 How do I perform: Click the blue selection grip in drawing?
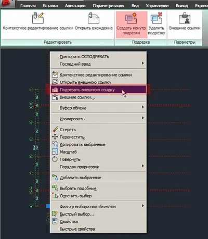[x=48, y=206]
